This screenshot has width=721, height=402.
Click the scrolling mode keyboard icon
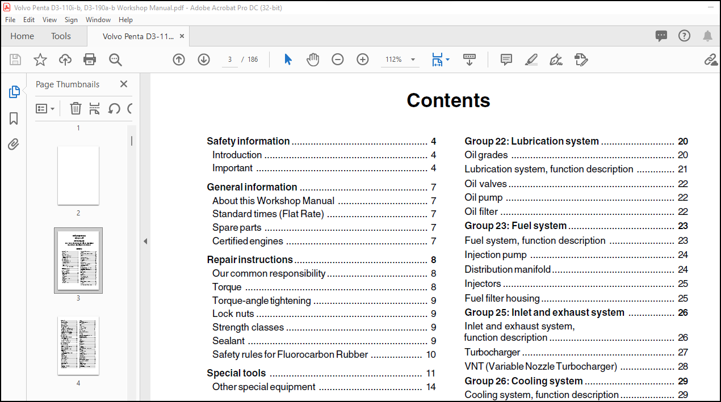pyautogui.click(x=470, y=60)
